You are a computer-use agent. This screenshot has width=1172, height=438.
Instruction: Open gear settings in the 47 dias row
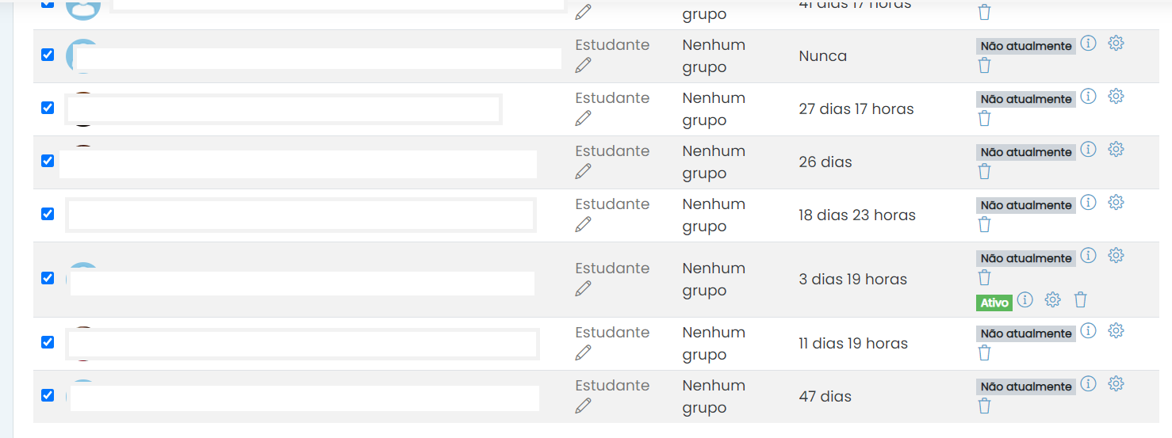coord(1116,384)
